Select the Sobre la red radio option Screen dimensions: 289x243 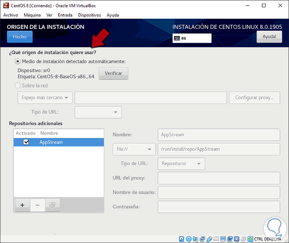point(17,86)
